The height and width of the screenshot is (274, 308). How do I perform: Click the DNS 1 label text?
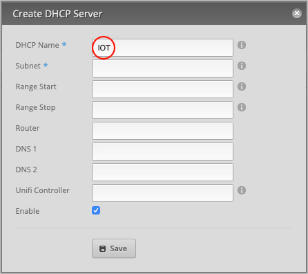[x=26, y=149]
